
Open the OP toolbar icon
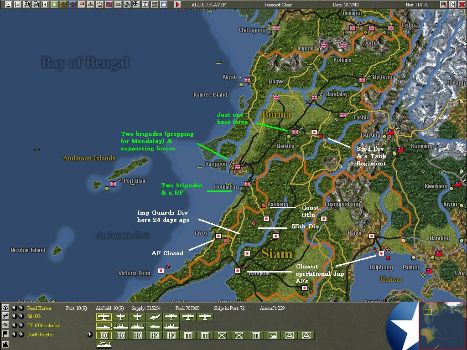coord(145,5)
